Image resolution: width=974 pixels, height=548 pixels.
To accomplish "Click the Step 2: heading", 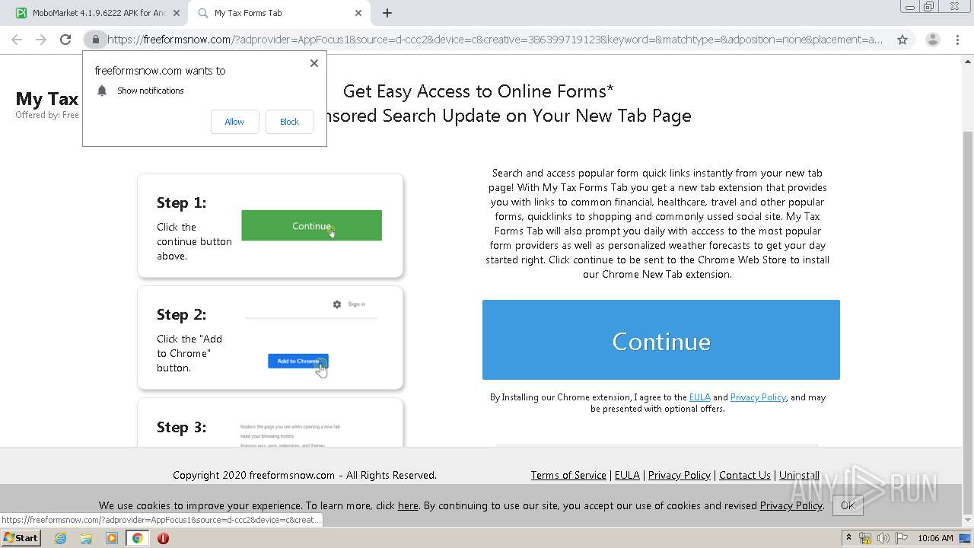I will click(181, 314).
